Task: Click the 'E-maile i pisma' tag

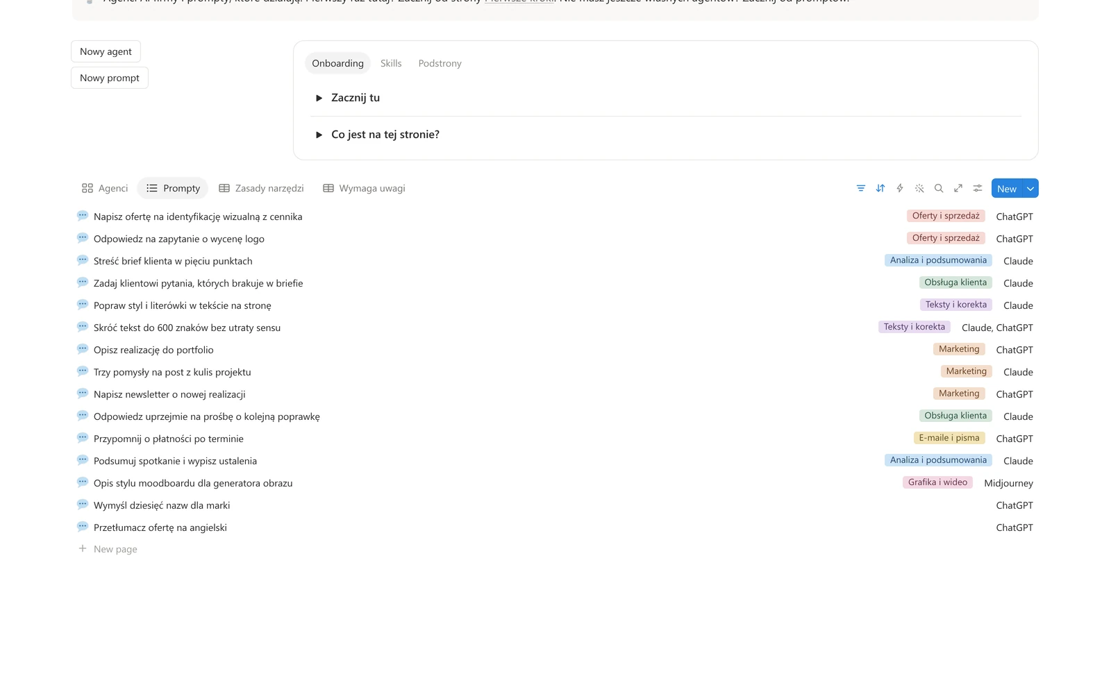Action: (x=949, y=438)
